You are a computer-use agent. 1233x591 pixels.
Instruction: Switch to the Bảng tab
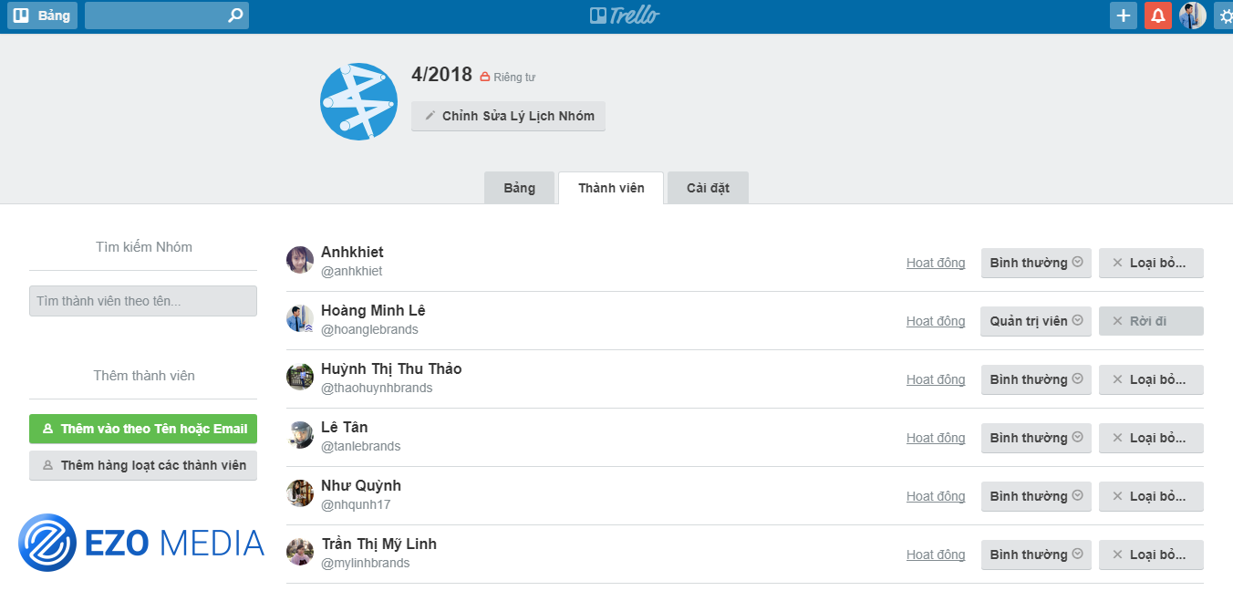coord(519,188)
